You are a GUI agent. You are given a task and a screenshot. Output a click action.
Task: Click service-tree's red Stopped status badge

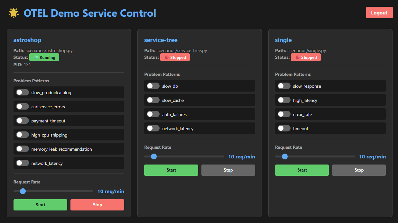pos(175,58)
